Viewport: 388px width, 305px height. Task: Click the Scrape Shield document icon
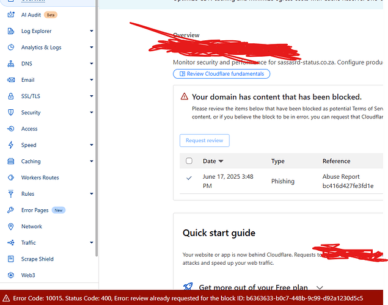pos(11,259)
